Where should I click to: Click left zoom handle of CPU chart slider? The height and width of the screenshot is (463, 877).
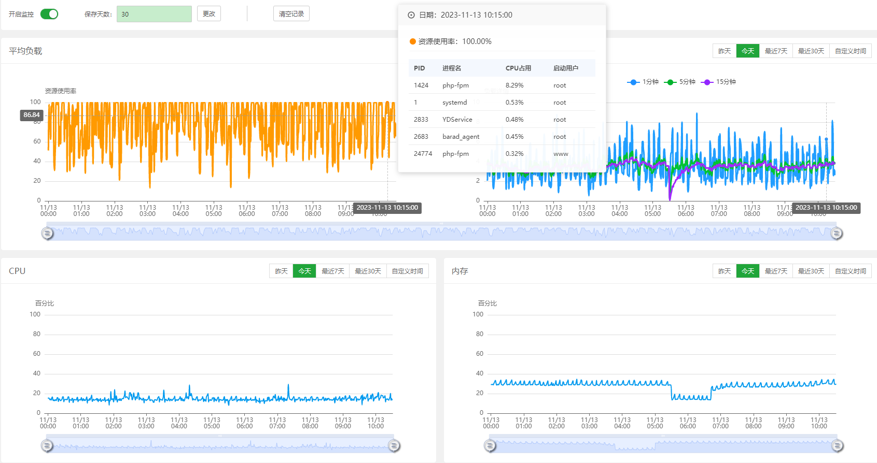pyautogui.click(x=47, y=445)
